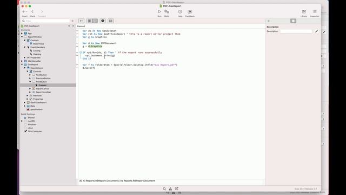
Task: Collapse the GasReport tree node
Action: 22,64
